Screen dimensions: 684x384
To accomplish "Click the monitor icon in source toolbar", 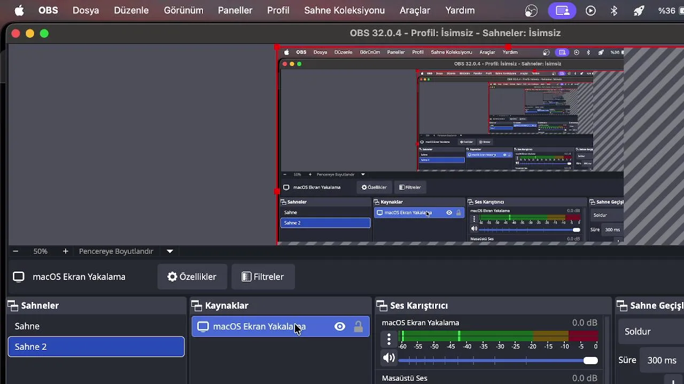I will (19, 277).
